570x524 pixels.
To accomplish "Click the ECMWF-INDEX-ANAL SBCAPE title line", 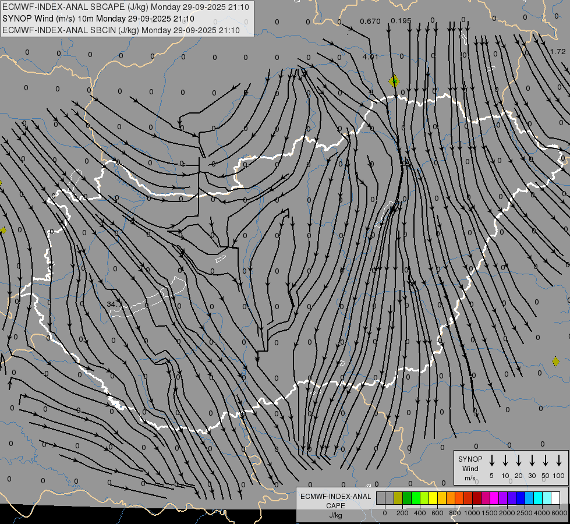I will tap(126, 7).
